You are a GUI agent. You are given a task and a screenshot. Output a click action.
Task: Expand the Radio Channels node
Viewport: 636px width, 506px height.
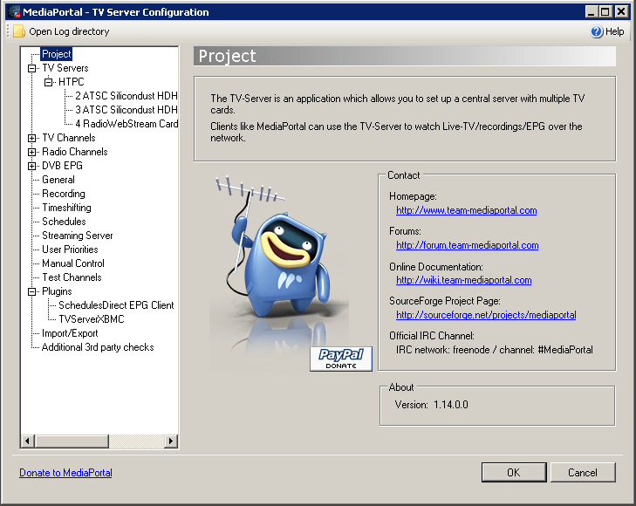click(x=31, y=152)
